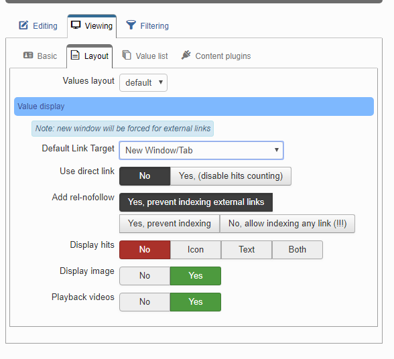The image size is (394, 359).
Task: Choose 'Yes, prevent indexing' option
Action: click(170, 224)
